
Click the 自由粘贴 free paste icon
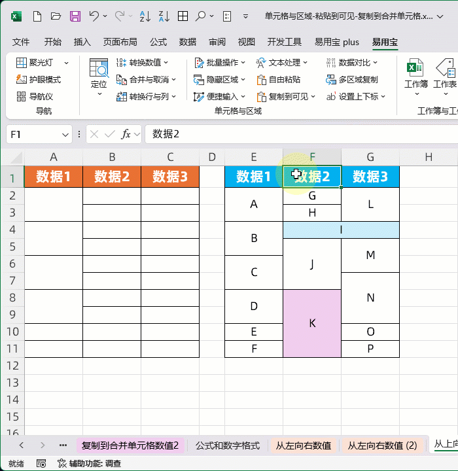[x=261, y=80]
